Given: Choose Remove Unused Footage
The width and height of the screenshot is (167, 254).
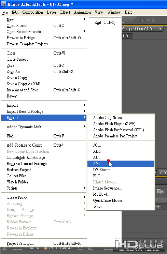Looking at the screenshot, I should coord(44,164).
